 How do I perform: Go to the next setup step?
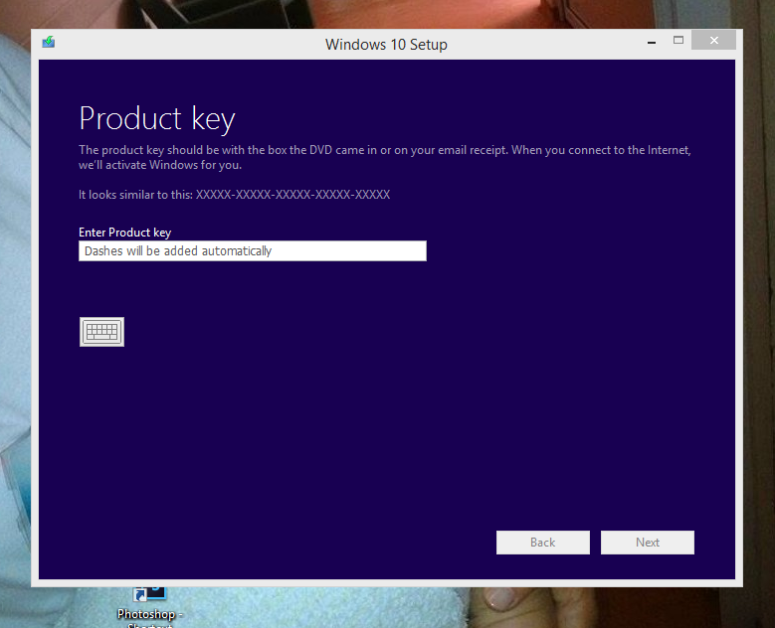pyautogui.click(x=648, y=543)
